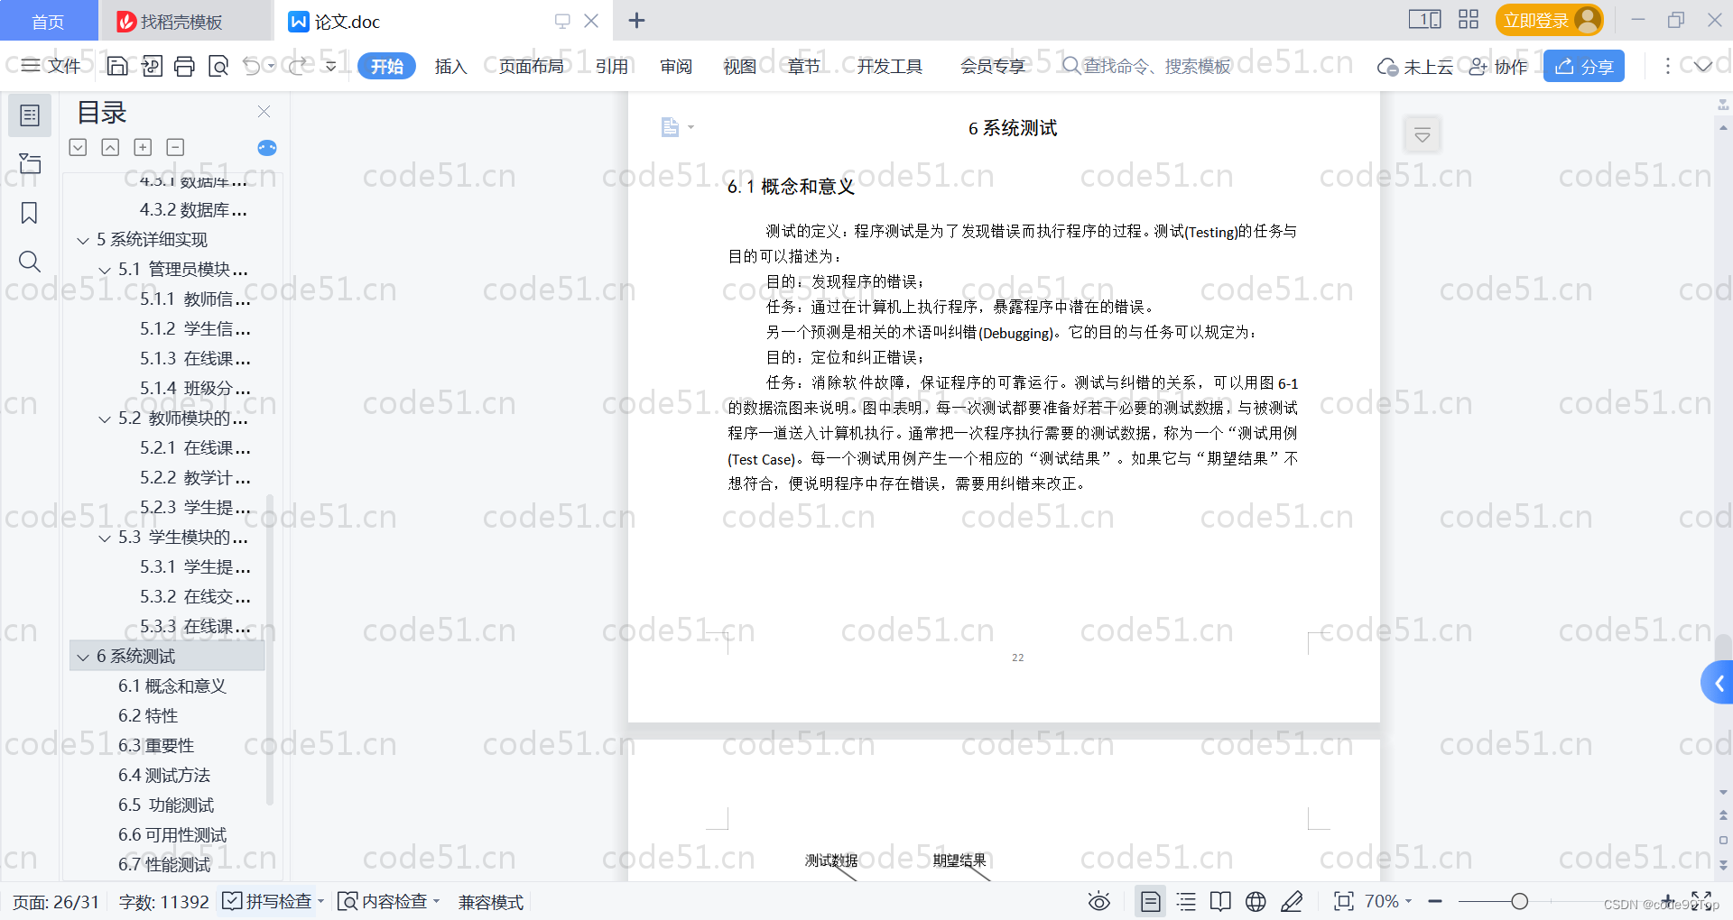The width and height of the screenshot is (1733, 920).
Task: Click the outline panel scrollbar
Action: coord(269,649)
